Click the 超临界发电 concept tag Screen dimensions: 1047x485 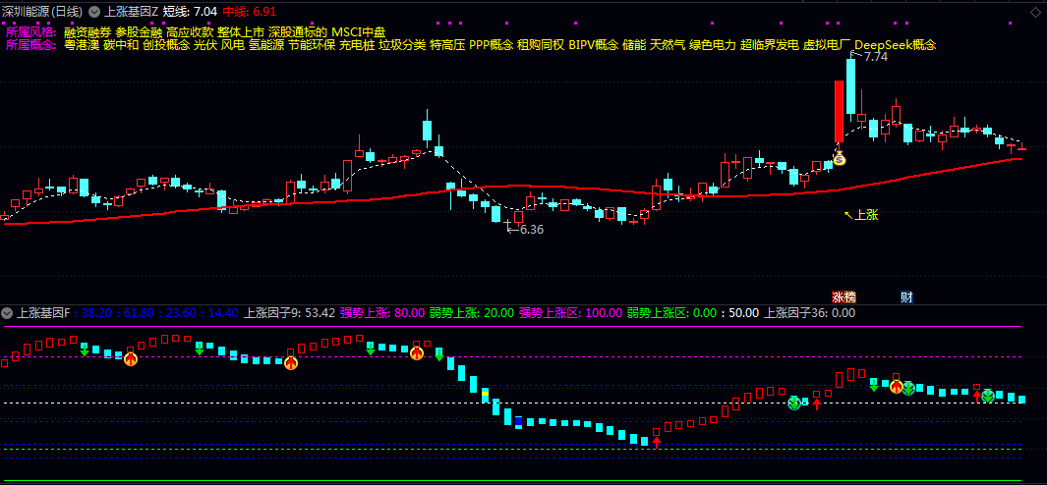(x=770, y=45)
